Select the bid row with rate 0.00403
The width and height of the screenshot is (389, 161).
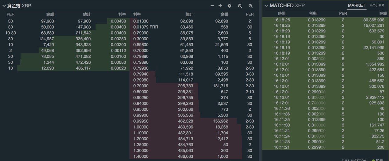[65, 27]
